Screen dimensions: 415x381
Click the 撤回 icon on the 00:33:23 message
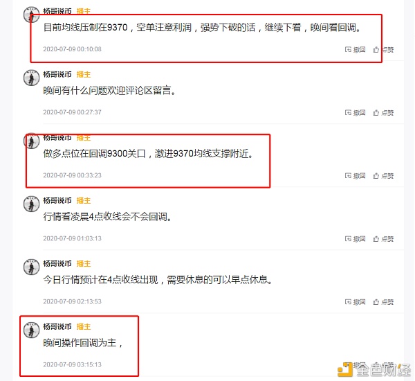[355, 175]
